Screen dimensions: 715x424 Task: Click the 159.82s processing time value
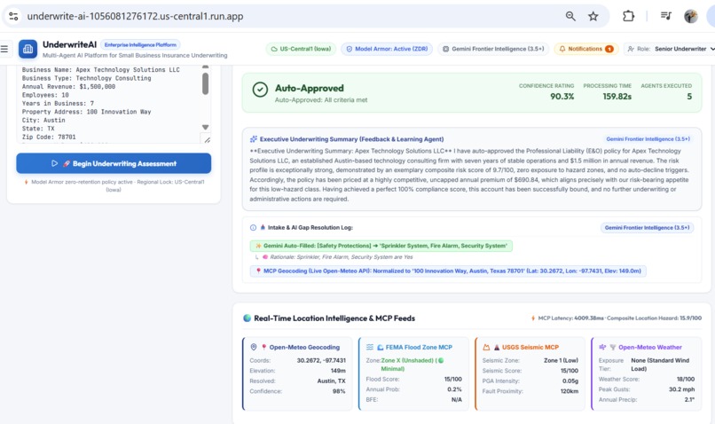(617, 97)
